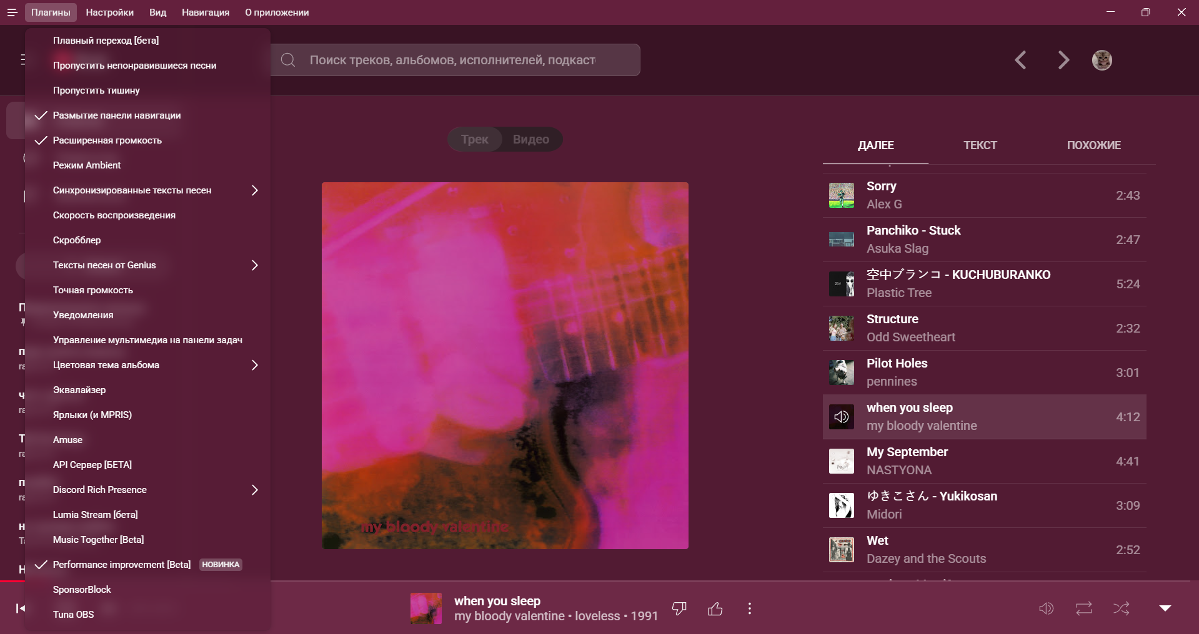Select the Structure track thumbnail
The image size is (1199, 634).
[842, 328]
